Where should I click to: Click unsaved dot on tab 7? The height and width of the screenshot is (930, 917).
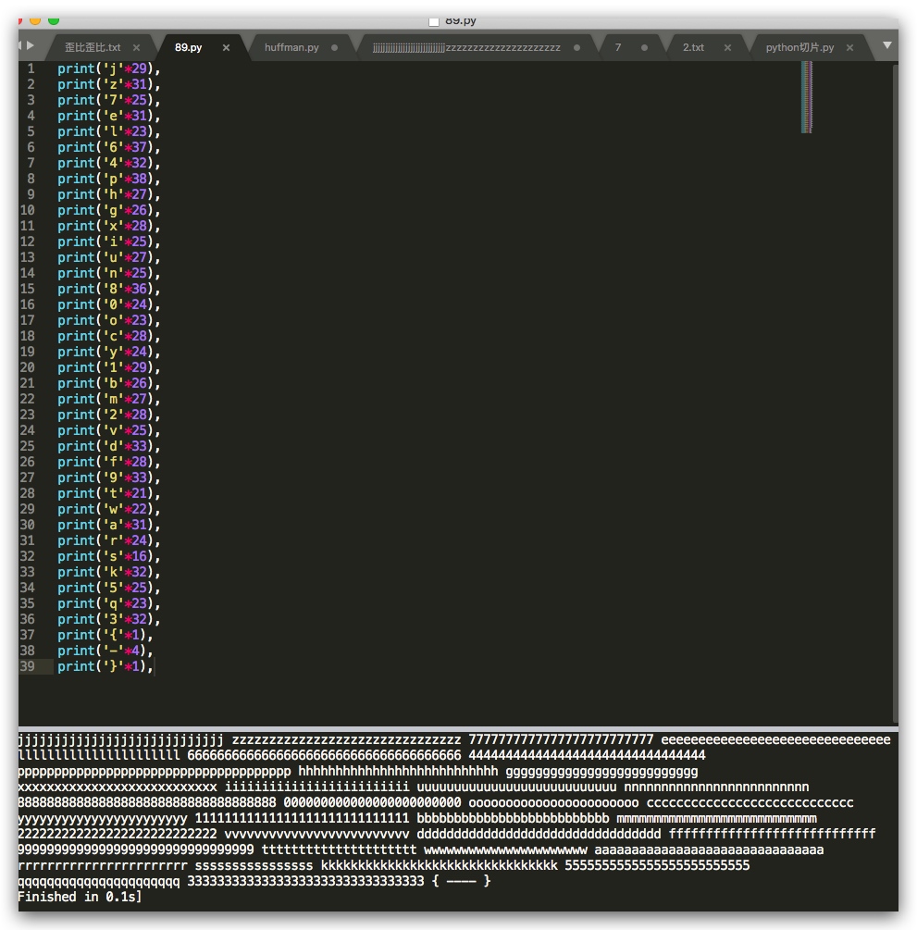click(x=645, y=48)
